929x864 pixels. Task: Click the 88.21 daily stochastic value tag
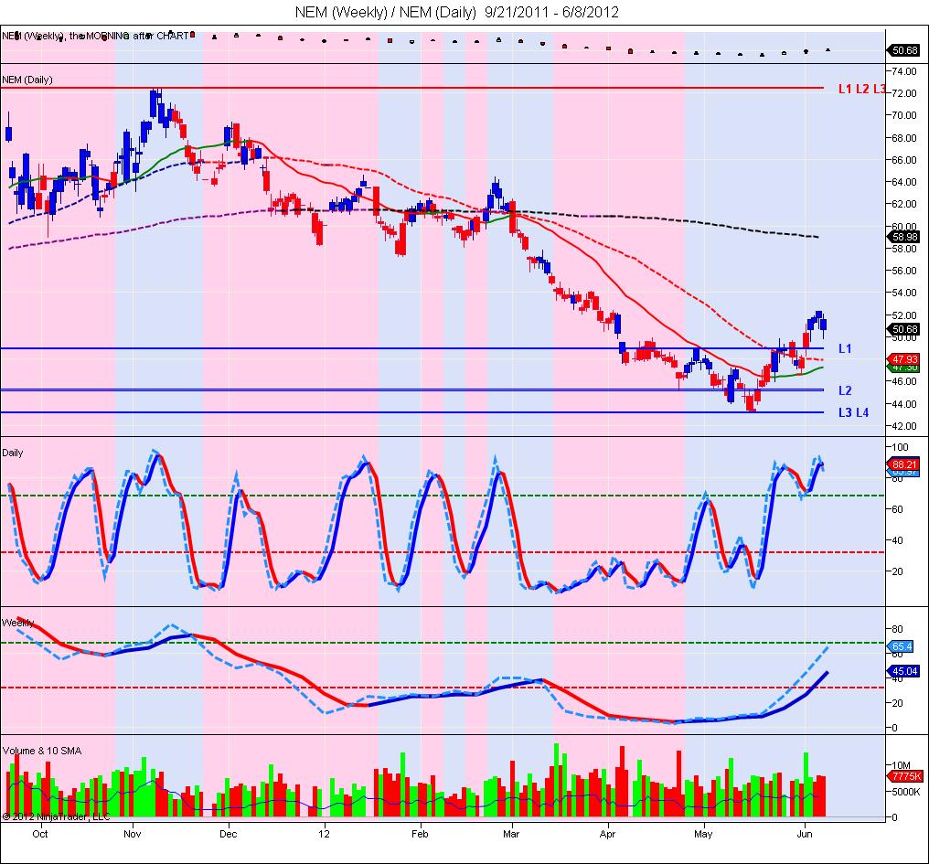[904, 464]
